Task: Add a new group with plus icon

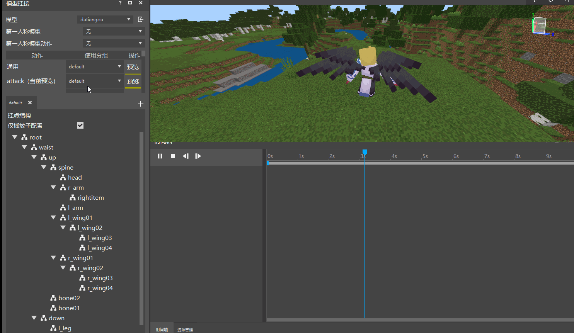Action: (141, 104)
